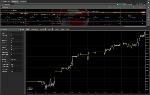Click the lower Tresh stepper arrows
The width and height of the screenshot is (150, 95).
[22, 55]
